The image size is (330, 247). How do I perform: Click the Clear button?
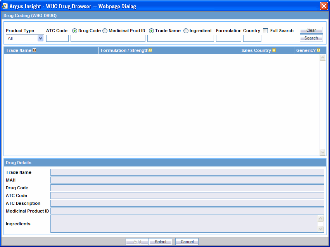311,30
